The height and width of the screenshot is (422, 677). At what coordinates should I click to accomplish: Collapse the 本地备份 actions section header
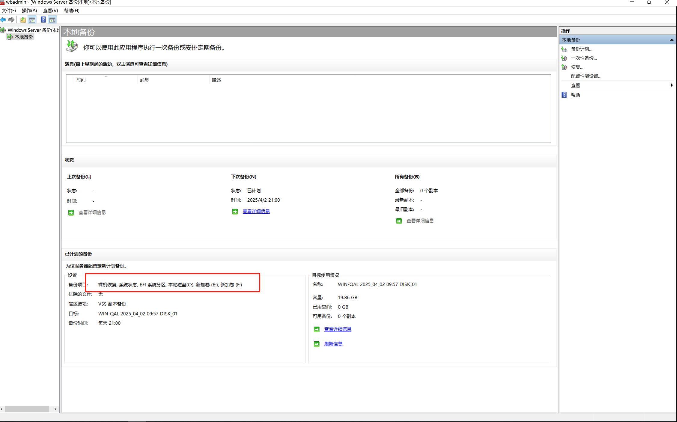tap(671, 40)
